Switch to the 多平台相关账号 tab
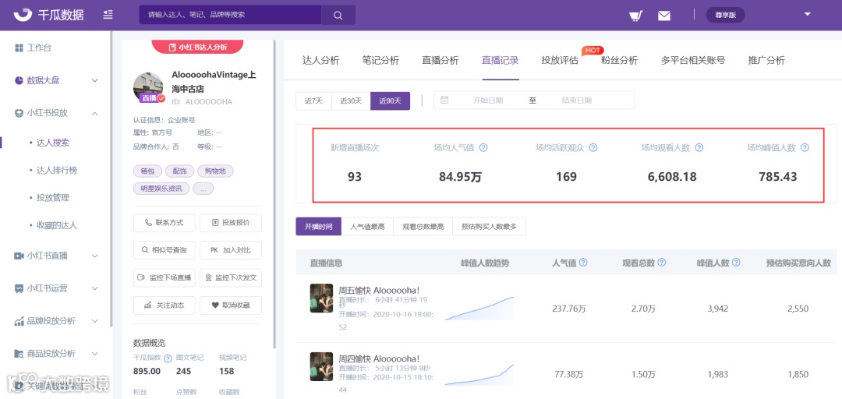842x399 pixels. pos(693,60)
